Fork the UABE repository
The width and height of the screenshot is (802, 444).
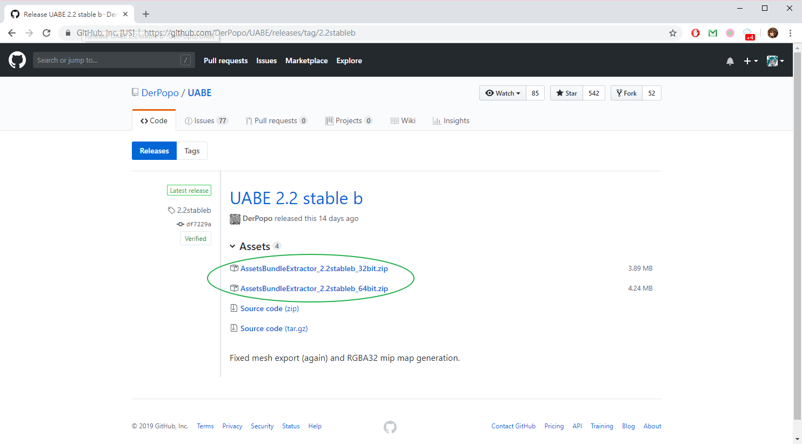click(x=627, y=93)
